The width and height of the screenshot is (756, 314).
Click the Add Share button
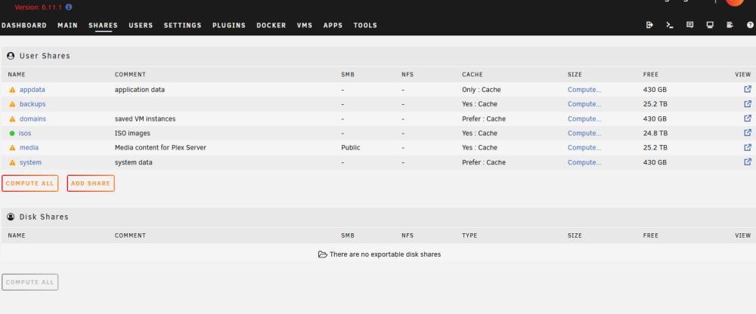tap(91, 183)
